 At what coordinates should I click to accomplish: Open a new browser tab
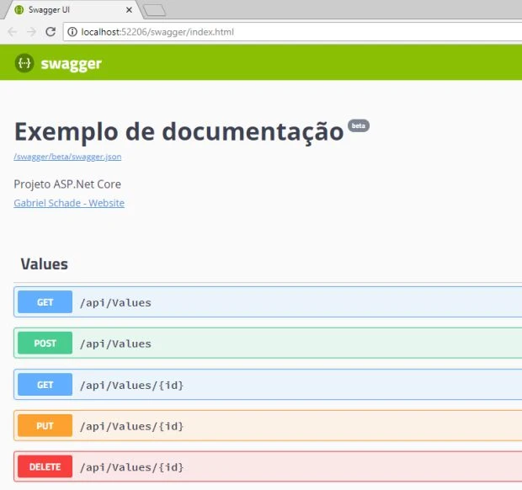click(154, 10)
